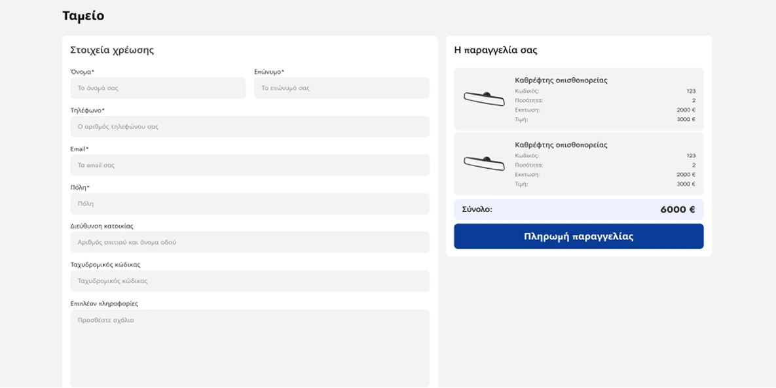This screenshot has height=388, width=776.
Task: Focus the Όνομα (first name) input field
Action: 158,88
